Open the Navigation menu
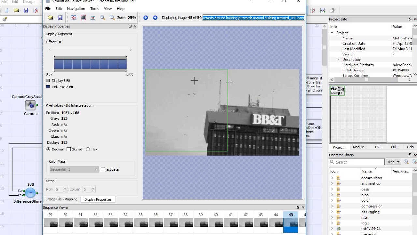Viewport: 417px width, 235px height. coord(76,9)
